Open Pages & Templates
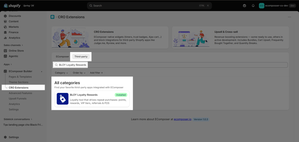This screenshot has width=299, height=142. click(x=20, y=77)
